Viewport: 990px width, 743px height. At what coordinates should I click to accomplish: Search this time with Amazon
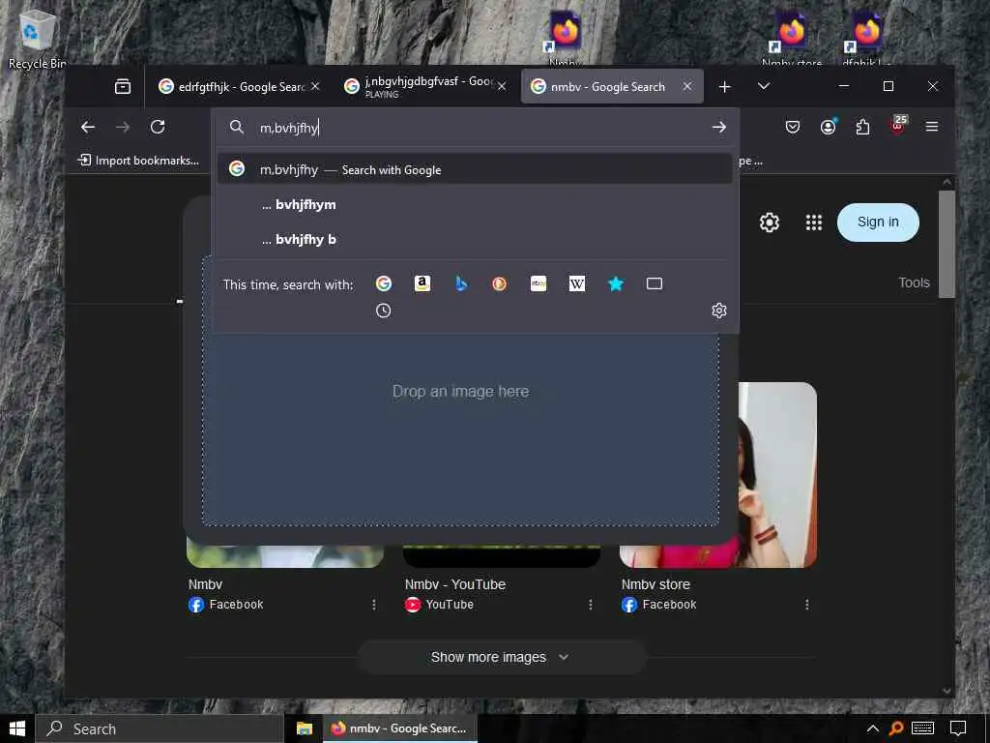tap(422, 283)
